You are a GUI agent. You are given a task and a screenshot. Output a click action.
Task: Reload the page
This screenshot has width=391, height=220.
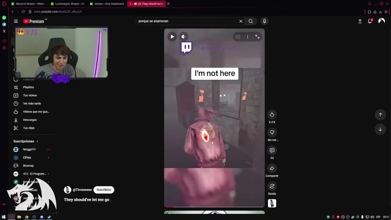coord(23,12)
